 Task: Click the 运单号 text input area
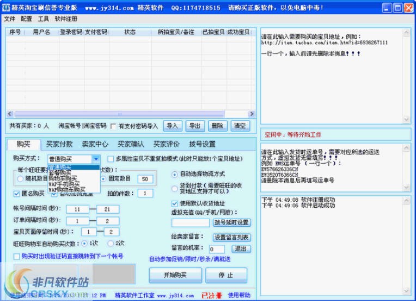332,167
